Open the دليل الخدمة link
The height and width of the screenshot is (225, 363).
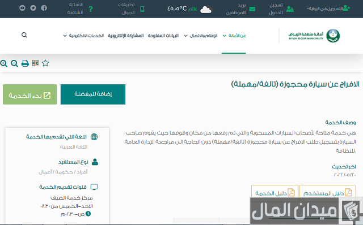(x=275, y=193)
